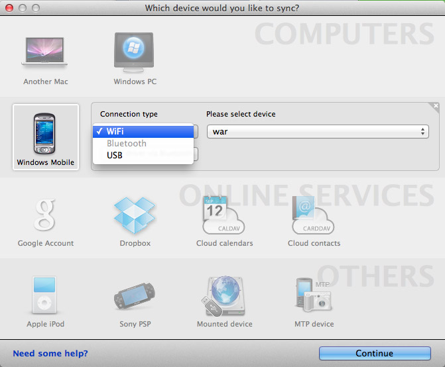445x367 pixels.
Task: Minimize the sync device window
Action: tap(23, 8)
